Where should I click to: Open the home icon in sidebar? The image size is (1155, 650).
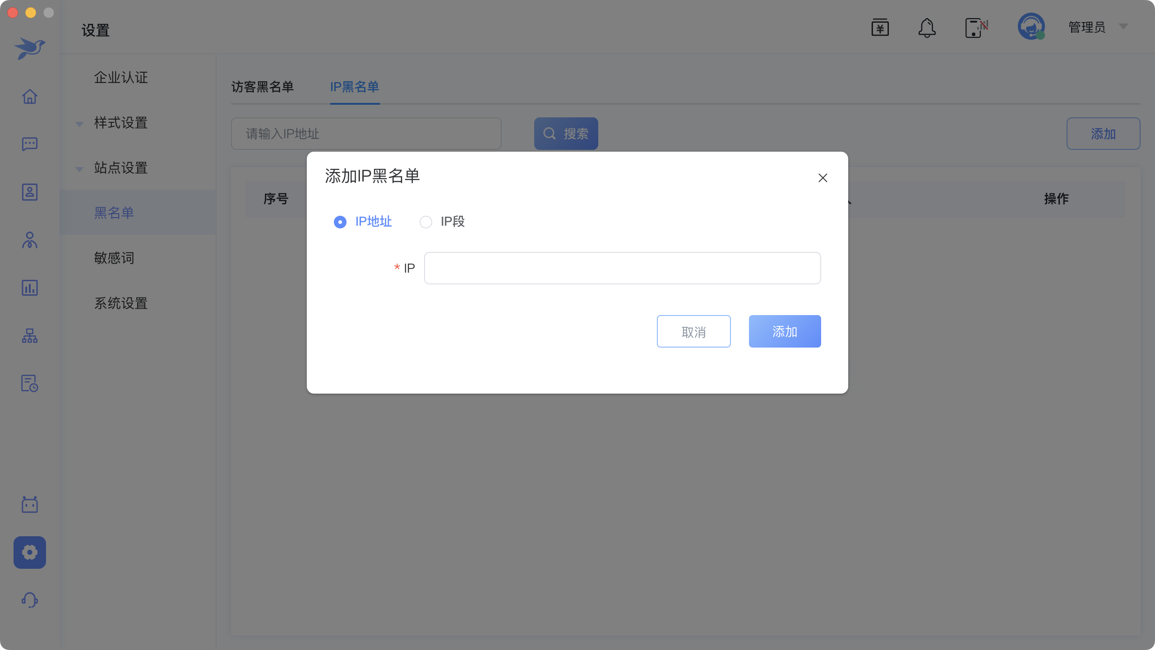[x=30, y=96]
